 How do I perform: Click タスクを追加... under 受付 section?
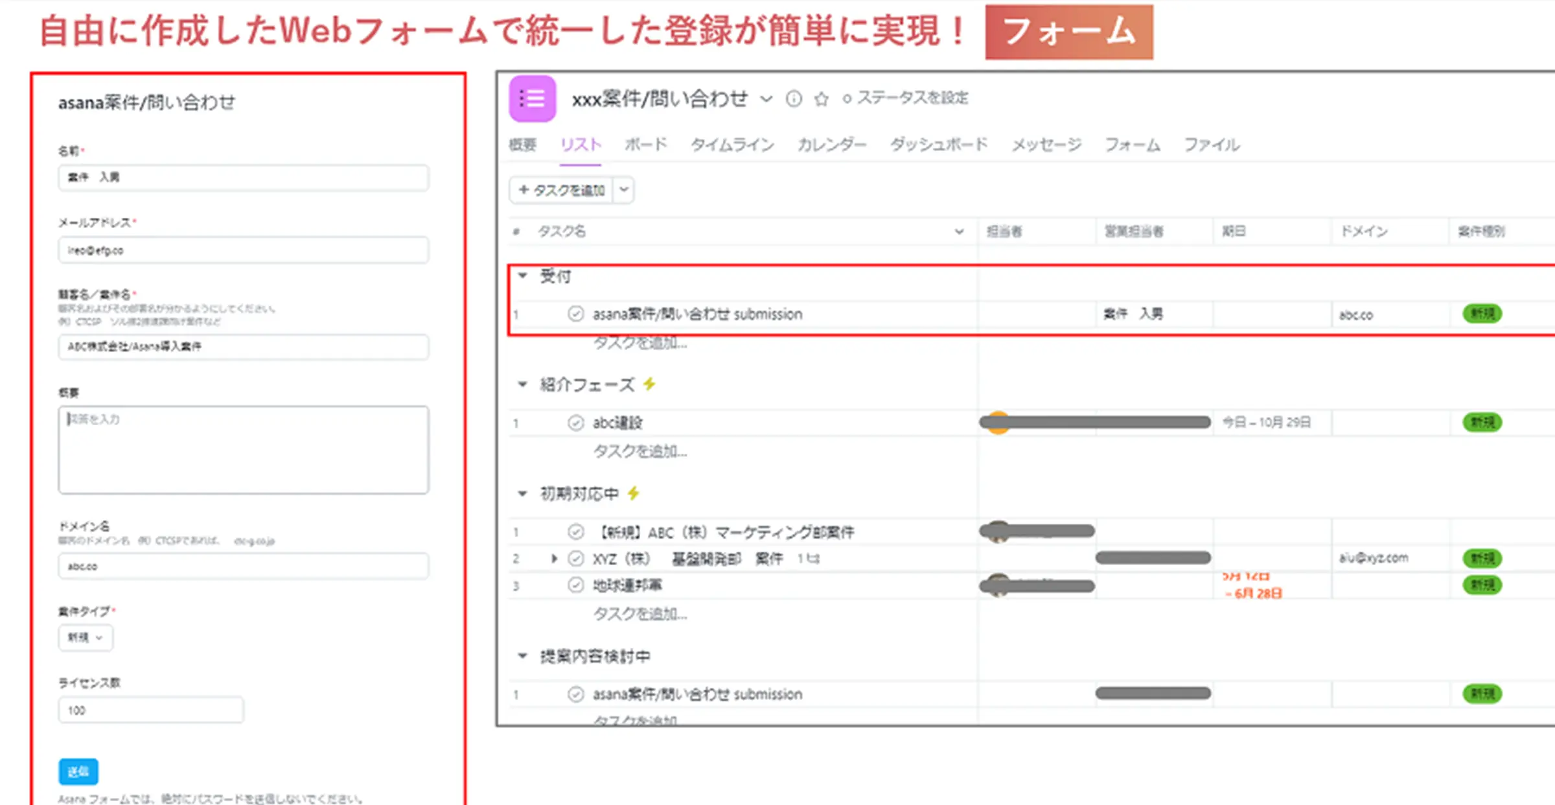tap(640, 343)
